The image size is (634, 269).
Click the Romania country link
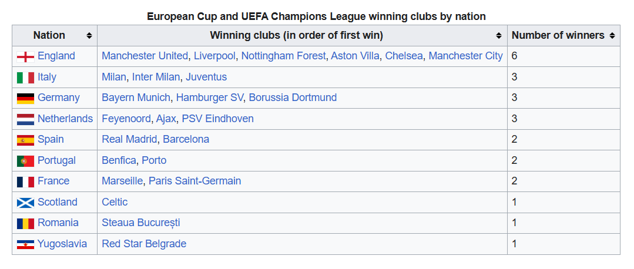tap(58, 223)
